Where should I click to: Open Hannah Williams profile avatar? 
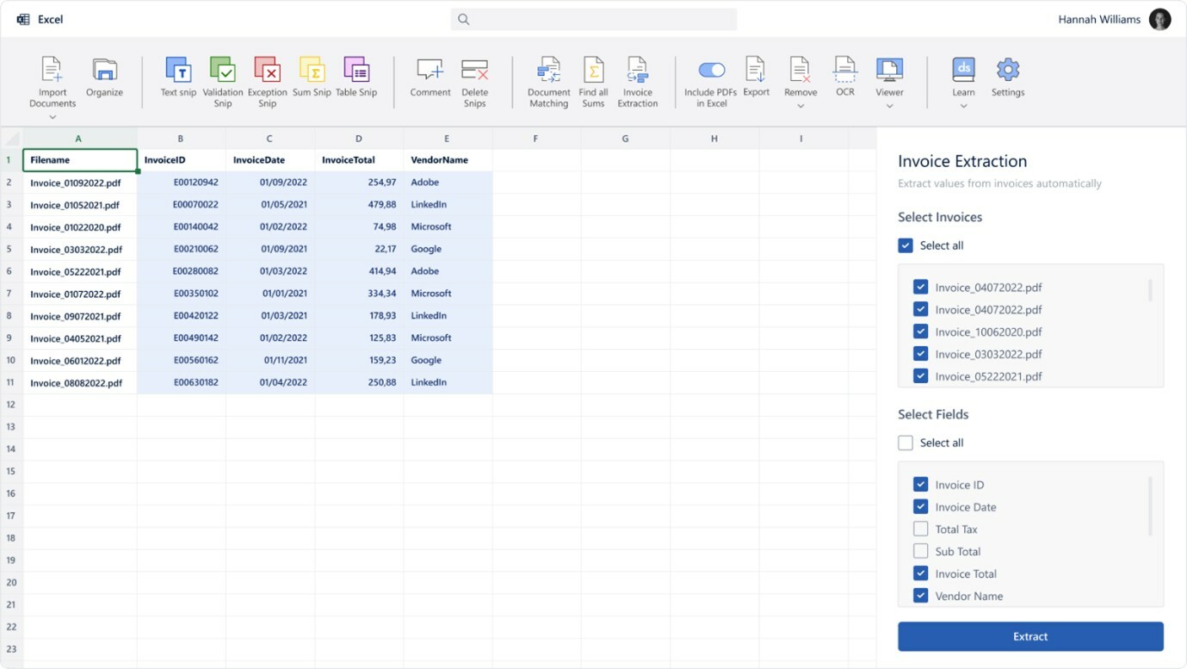coord(1159,19)
